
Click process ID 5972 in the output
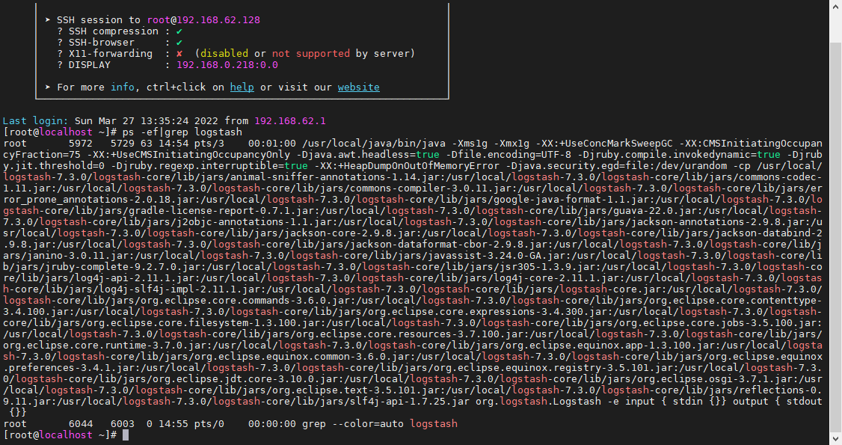80,143
